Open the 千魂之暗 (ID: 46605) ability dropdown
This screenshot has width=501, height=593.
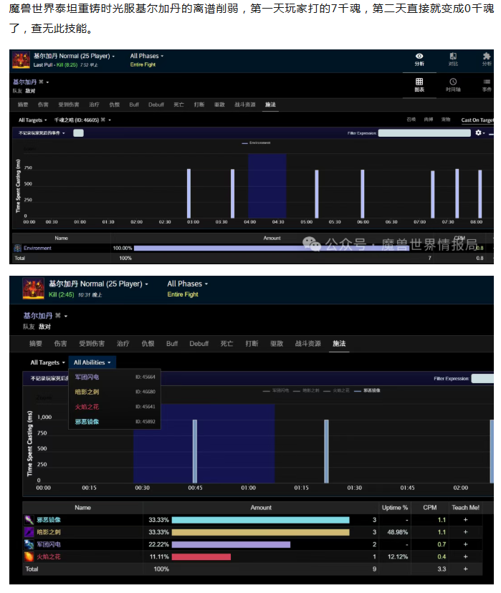click(82, 120)
